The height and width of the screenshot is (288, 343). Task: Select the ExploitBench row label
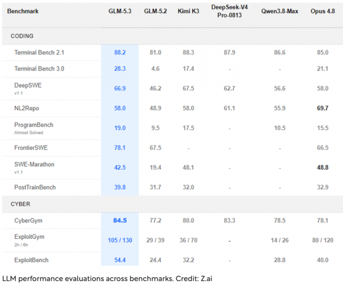click(31, 260)
